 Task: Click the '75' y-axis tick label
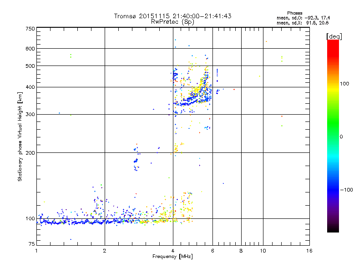[x=32, y=244]
